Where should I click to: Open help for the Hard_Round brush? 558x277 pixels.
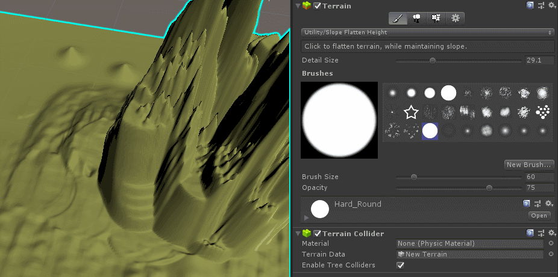tap(527, 203)
